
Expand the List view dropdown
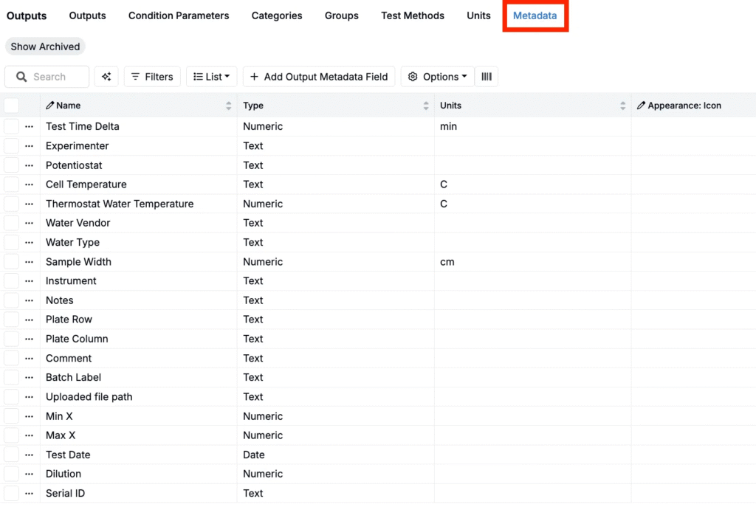coord(211,77)
